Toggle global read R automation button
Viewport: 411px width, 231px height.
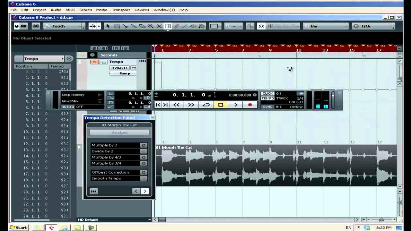pyautogui.click(x=116, y=48)
